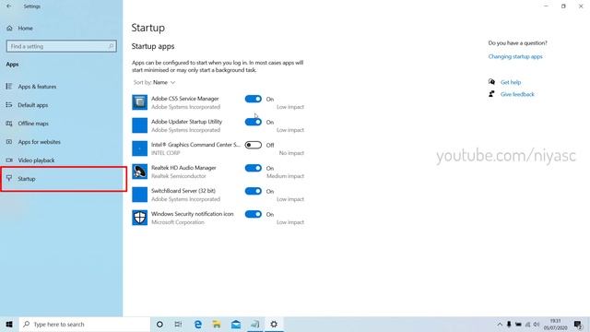Click the Give feedback person icon

(491, 94)
